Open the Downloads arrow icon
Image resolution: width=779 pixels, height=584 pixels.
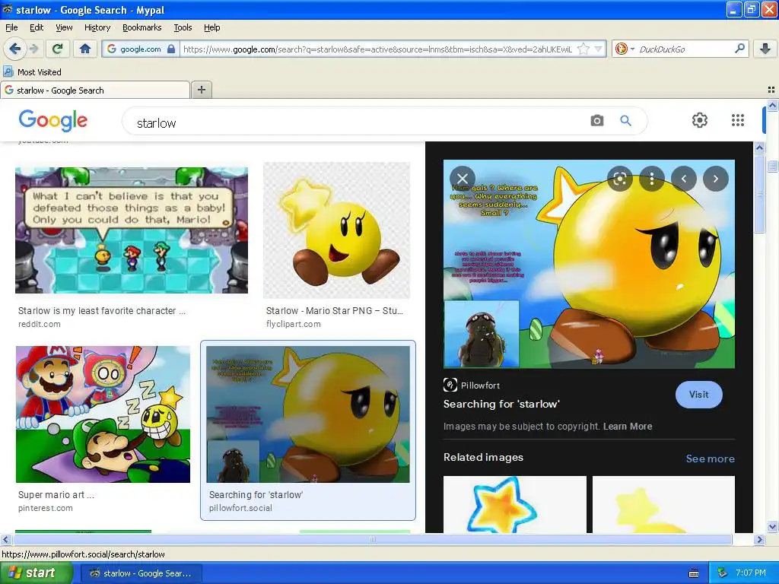coord(765,49)
